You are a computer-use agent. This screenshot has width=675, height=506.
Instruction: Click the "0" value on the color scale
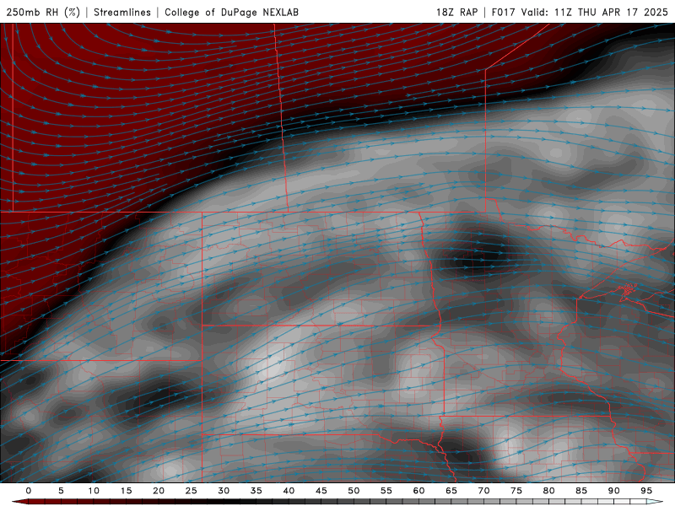pos(29,491)
